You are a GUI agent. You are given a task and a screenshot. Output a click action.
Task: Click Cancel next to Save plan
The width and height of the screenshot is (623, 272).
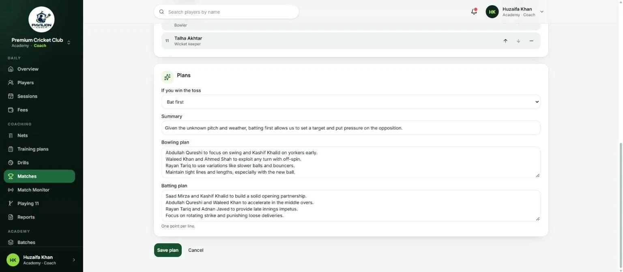coord(196,250)
